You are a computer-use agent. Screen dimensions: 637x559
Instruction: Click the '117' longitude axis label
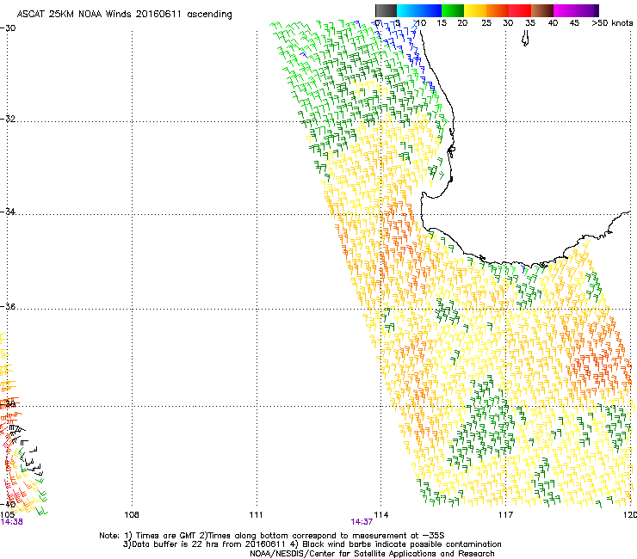click(x=505, y=515)
